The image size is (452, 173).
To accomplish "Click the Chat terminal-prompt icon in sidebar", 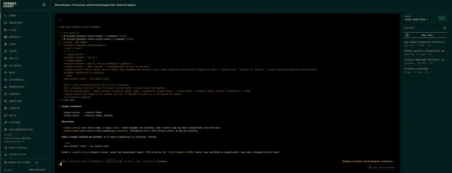I will (x=5, y=15).
